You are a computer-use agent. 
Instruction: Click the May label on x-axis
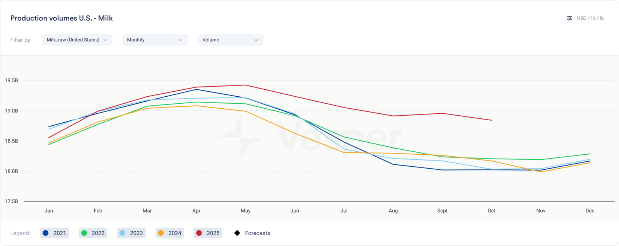246,211
